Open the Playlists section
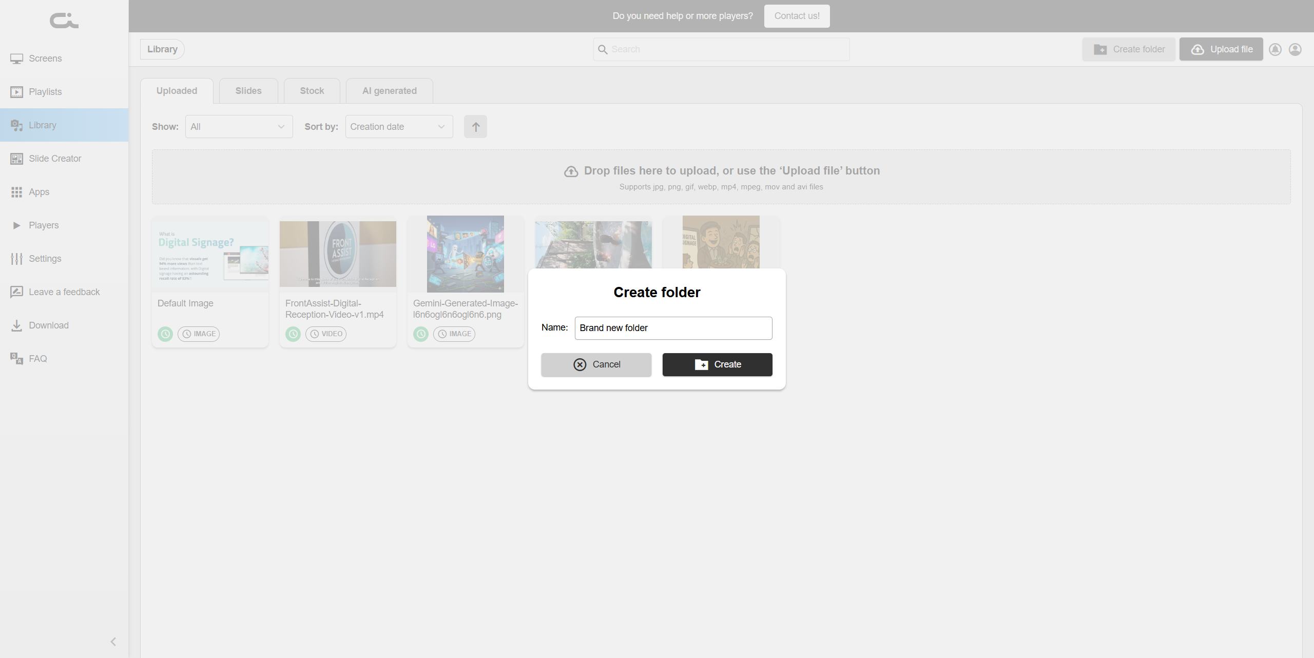Image resolution: width=1314 pixels, height=658 pixels. pyautogui.click(x=45, y=92)
